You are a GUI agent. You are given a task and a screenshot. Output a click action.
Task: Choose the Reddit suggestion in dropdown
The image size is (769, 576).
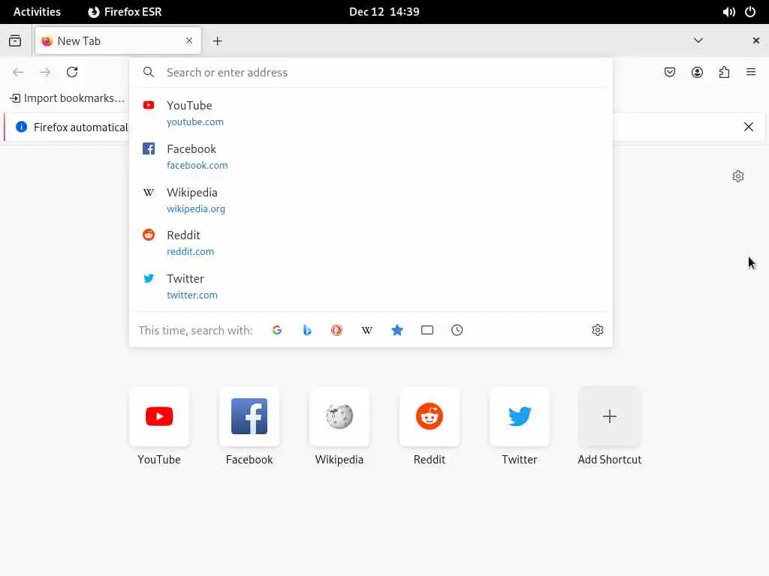pyautogui.click(x=370, y=243)
